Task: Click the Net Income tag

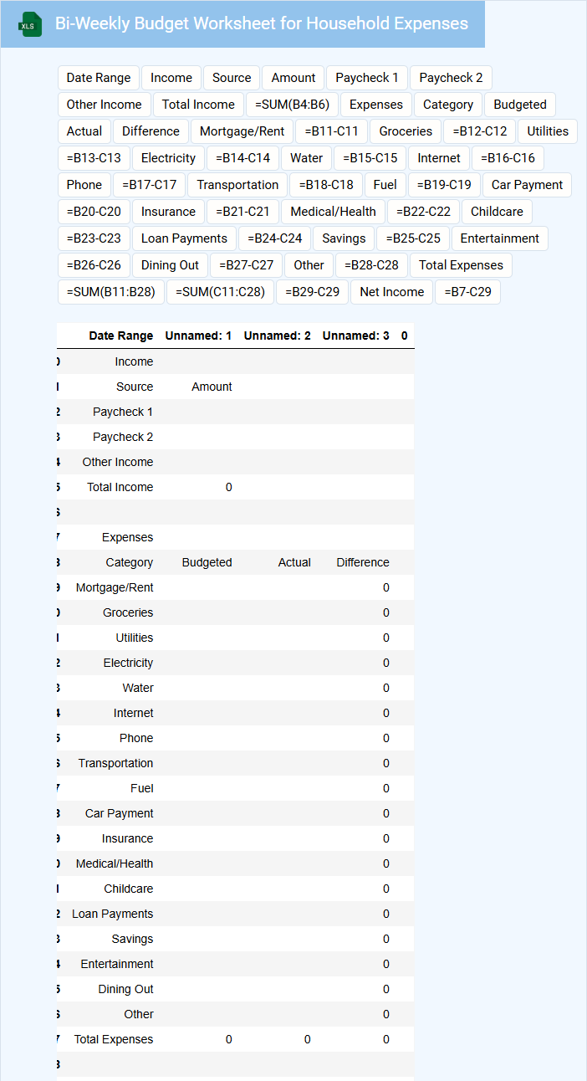Action: 392,292
